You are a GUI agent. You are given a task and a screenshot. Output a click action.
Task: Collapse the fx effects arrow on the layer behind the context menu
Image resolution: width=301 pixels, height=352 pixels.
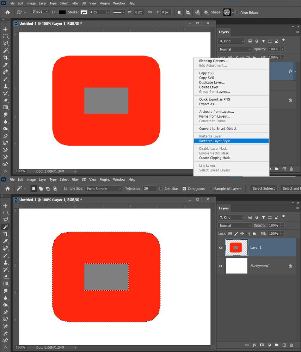click(x=295, y=71)
